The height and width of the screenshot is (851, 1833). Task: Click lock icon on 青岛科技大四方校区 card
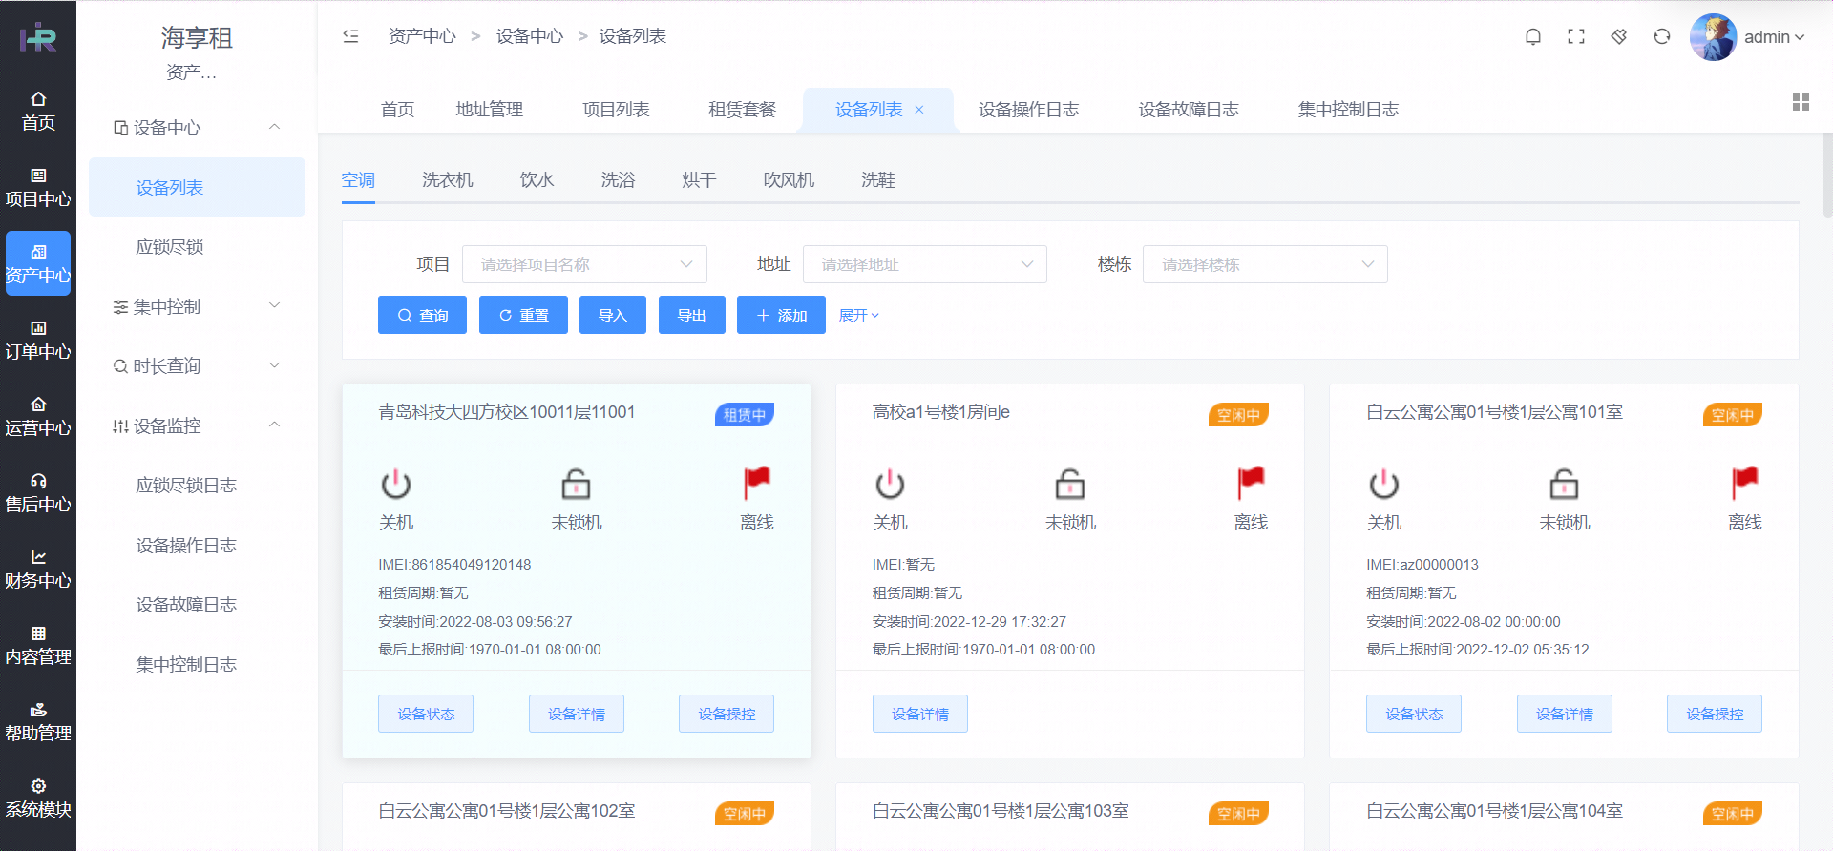[x=576, y=484]
